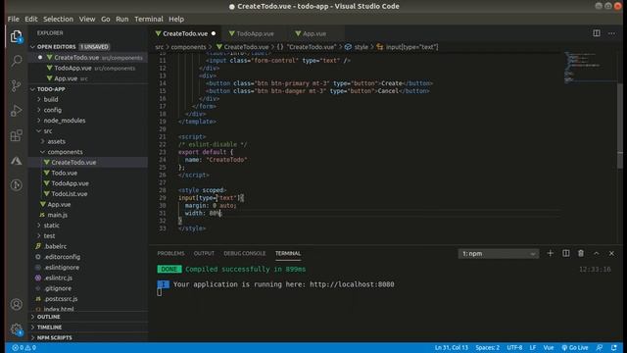Switch to the Problems panel tab
Screen dimensions: 627x353
click(x=170, y=253)
